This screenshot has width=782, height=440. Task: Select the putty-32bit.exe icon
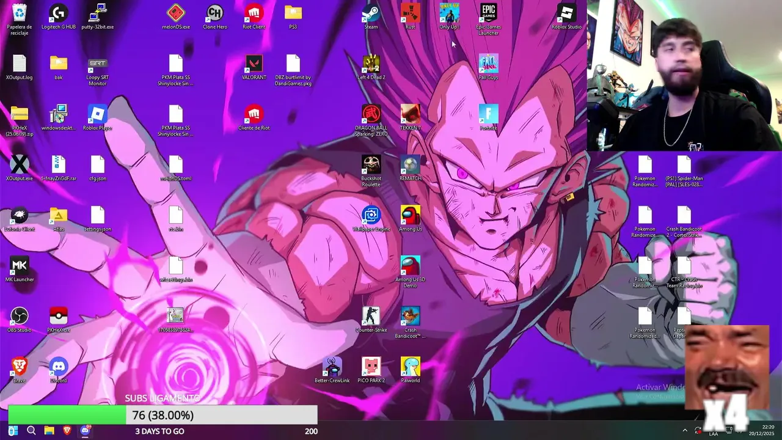coord(98,17)
